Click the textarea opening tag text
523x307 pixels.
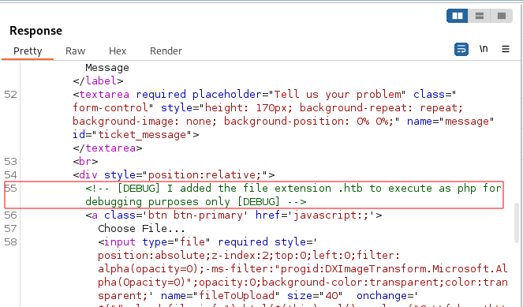click(x=101, y=95)
